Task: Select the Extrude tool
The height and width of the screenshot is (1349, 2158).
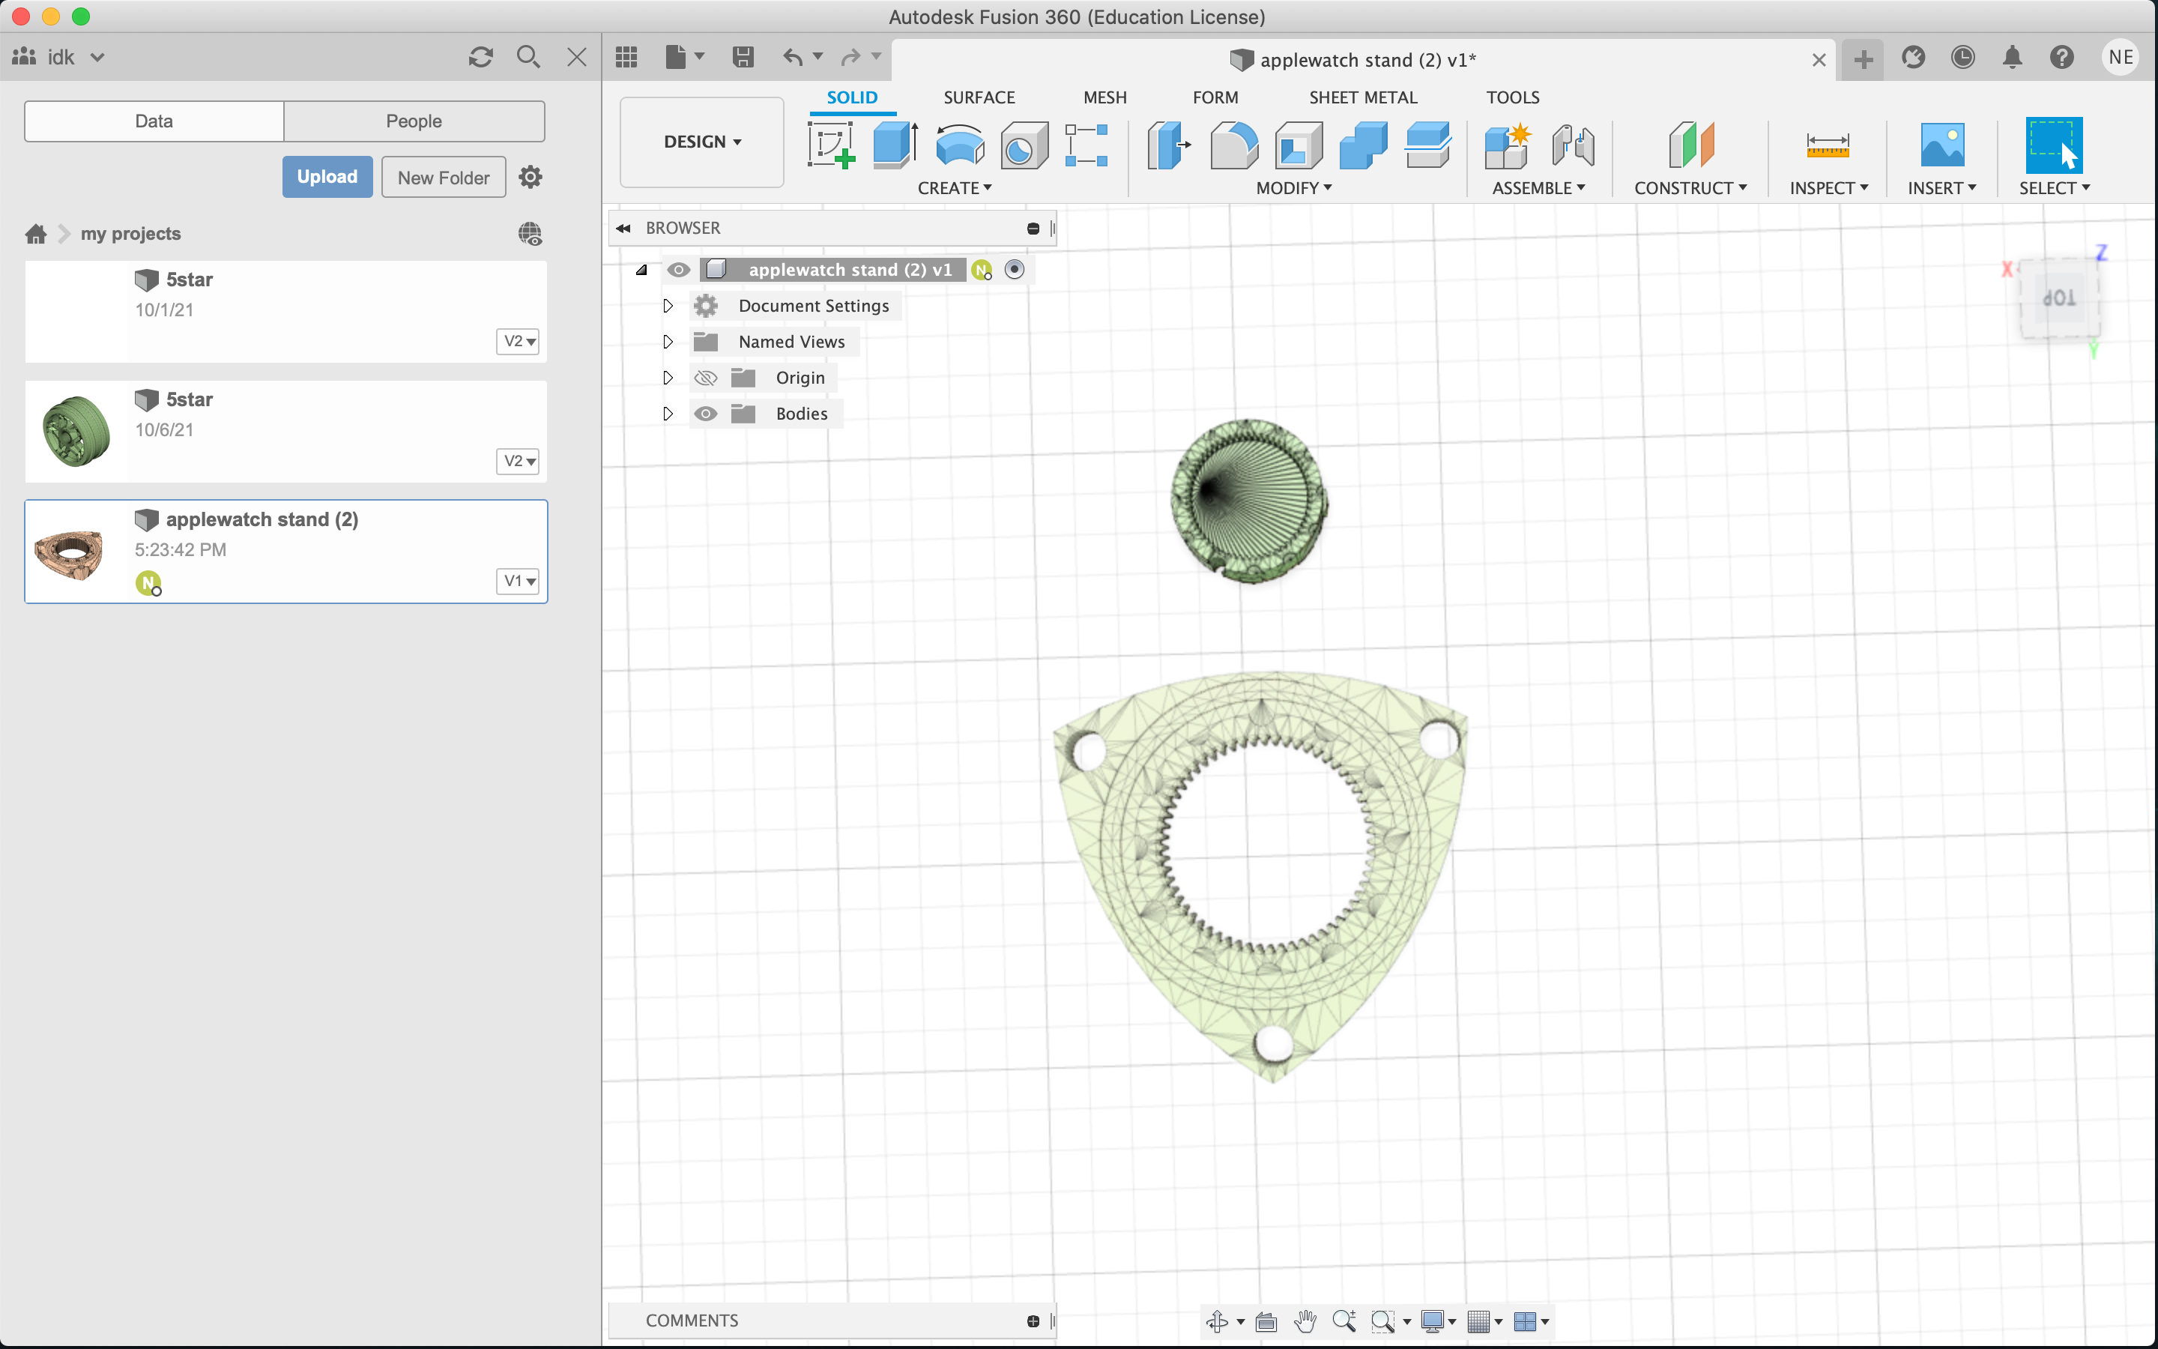Action: point(895,145)
